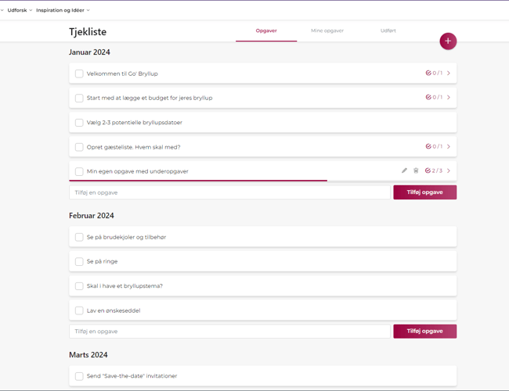Switch to the 'Mine opgaver' tab

327,30
